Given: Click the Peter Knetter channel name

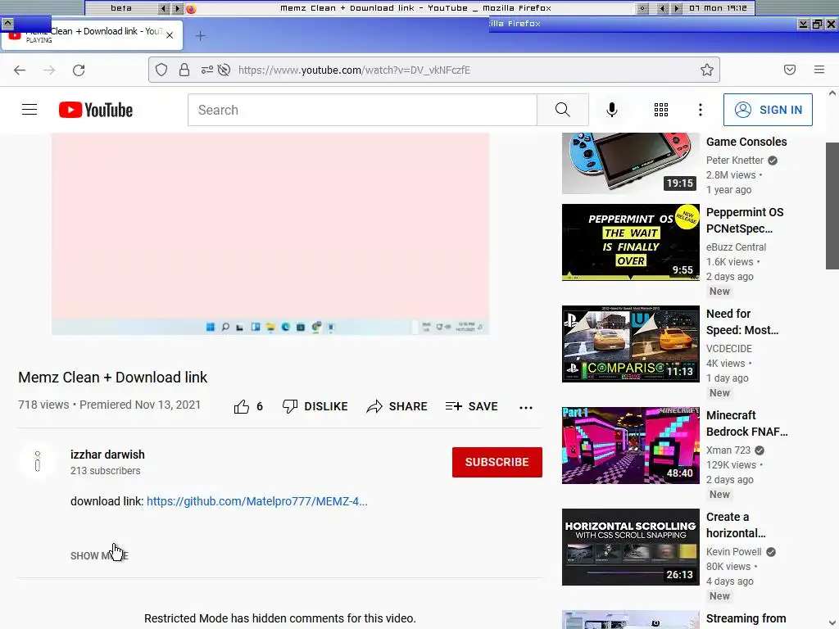Looking at the screenshot, I should (x=735, y=161).
